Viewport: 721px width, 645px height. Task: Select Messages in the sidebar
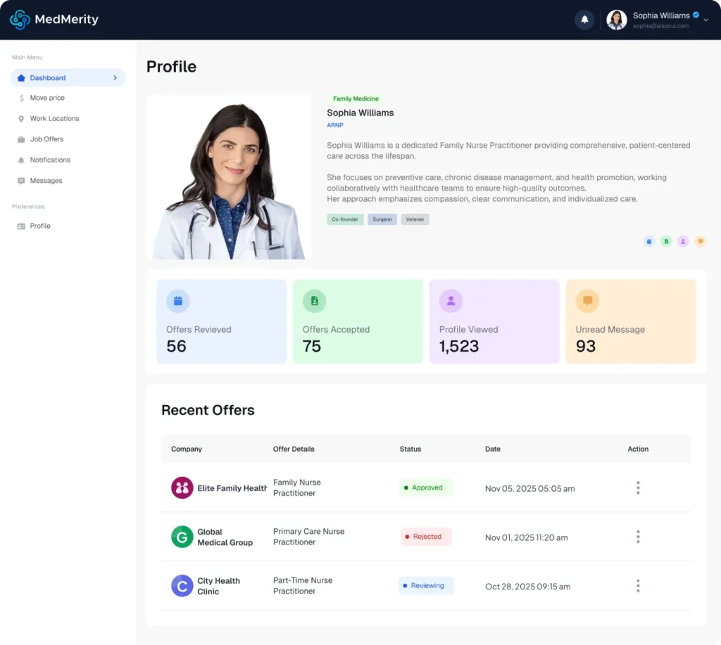46,181
